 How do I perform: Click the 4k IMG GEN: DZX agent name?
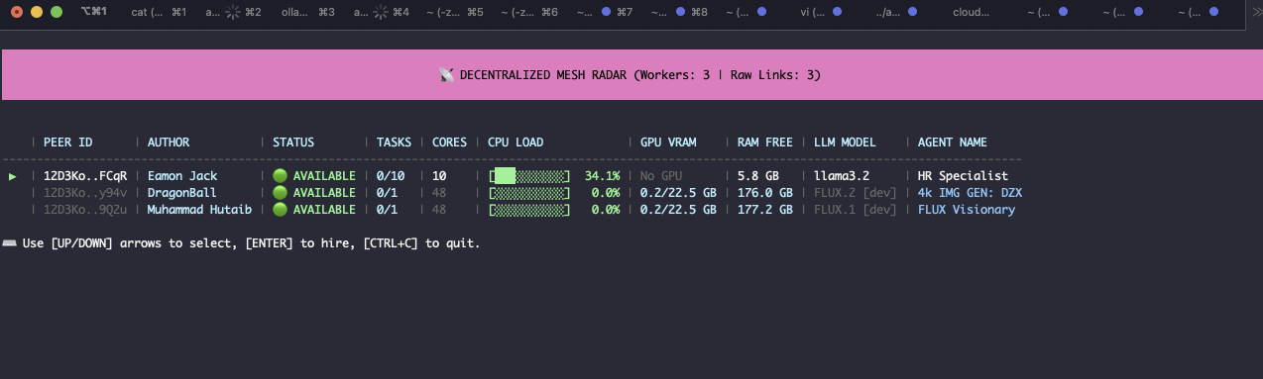(970, 193)
